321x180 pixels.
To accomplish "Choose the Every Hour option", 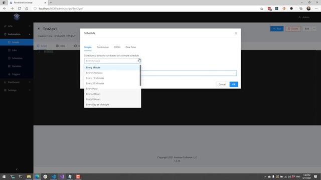I will click(x=112, y=89).
